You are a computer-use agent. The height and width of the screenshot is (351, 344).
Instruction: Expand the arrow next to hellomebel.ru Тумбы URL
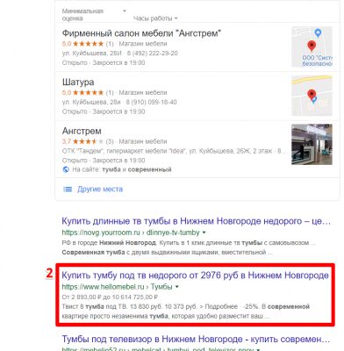click(x=177, y=287)
